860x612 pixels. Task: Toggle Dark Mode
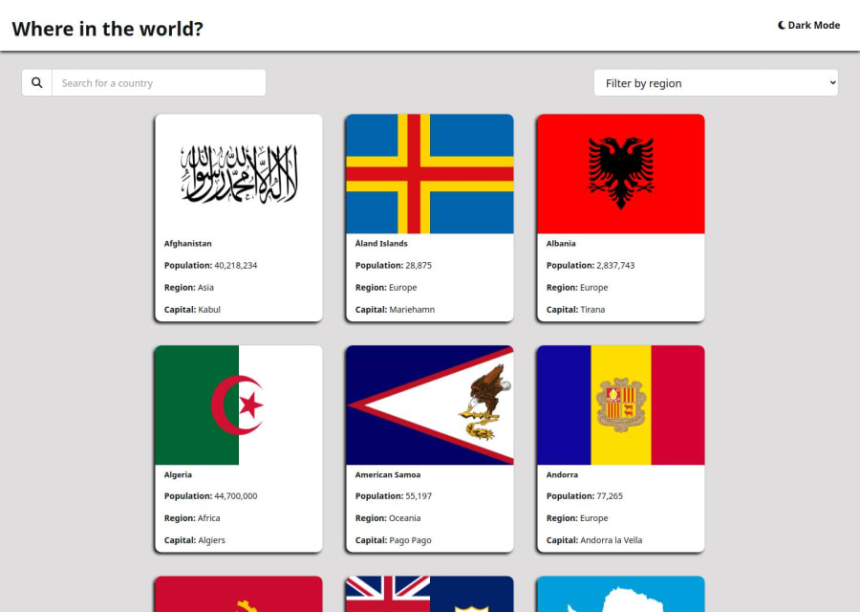click(x=809, y=25)
